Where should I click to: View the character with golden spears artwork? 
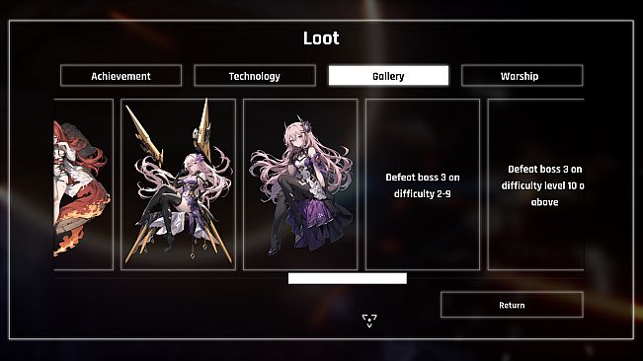[179, 184]
